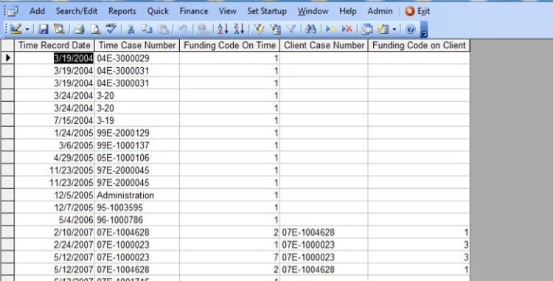The image size is (553, 281).
Task: Open the Toolbar Options arrow
Action: (x=424, y=30)
